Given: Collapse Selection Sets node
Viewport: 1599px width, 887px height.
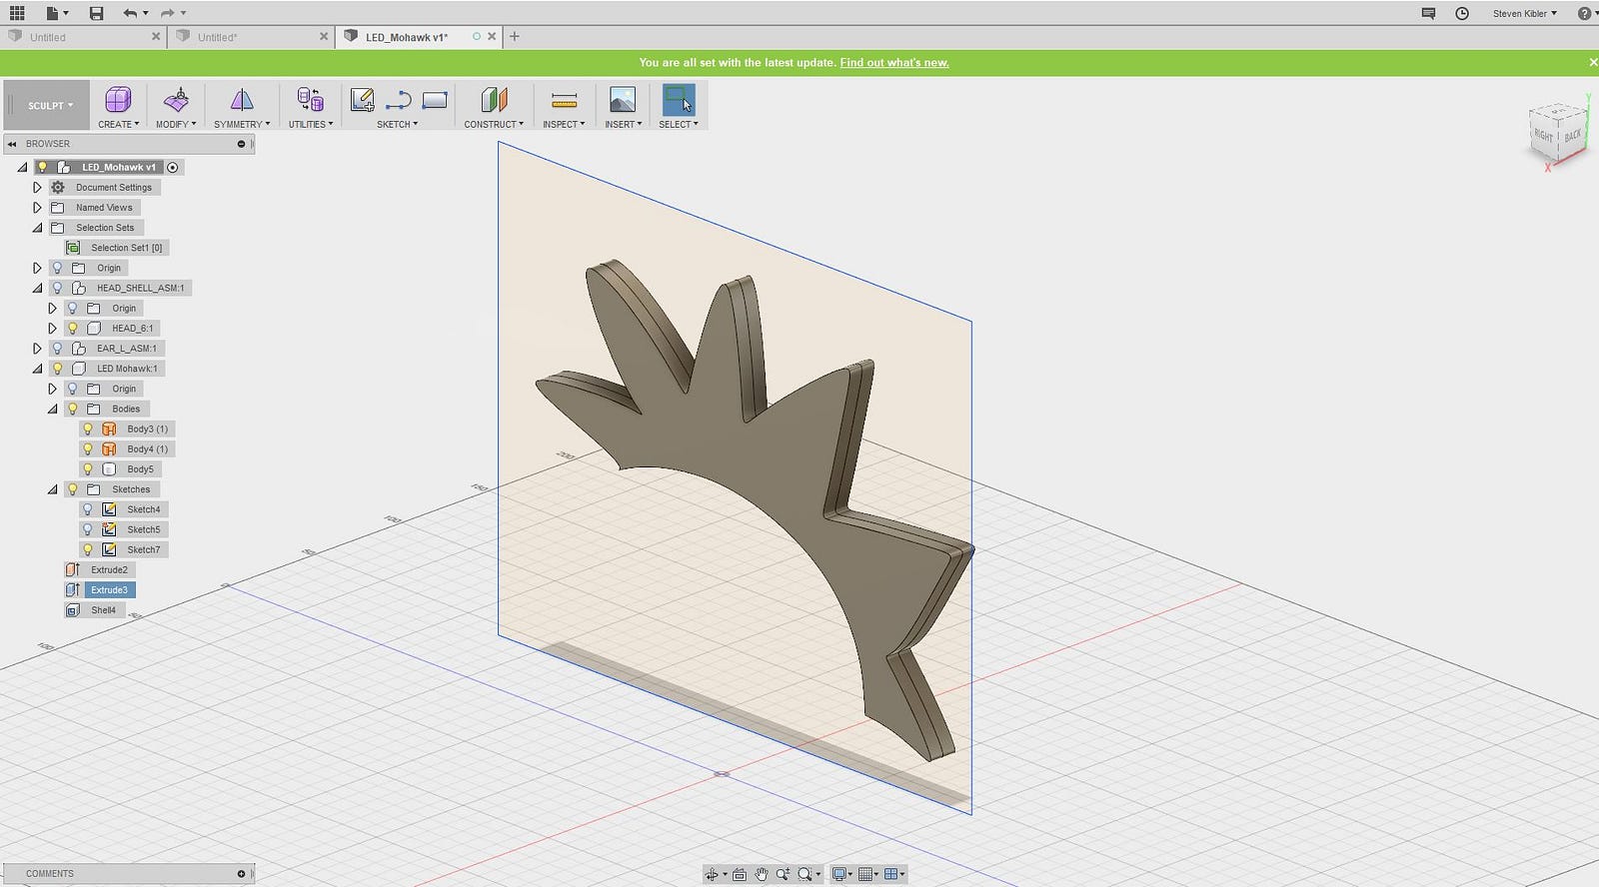Looking at the screenshot, I should [37, 228].
